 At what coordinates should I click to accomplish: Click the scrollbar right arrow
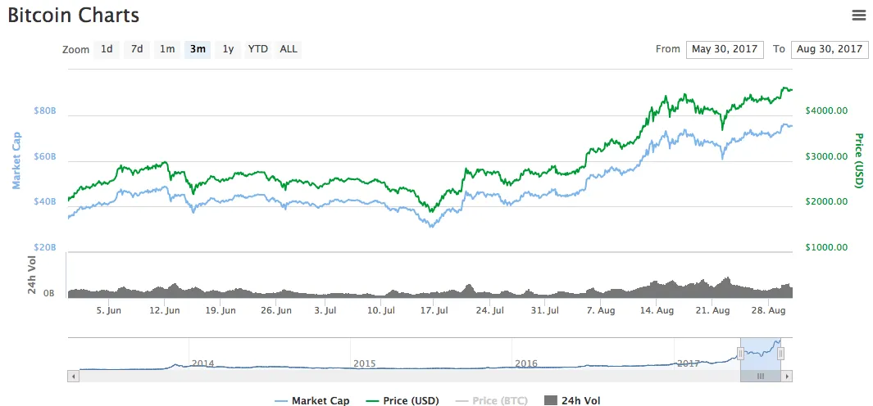(x=787, y=377)
